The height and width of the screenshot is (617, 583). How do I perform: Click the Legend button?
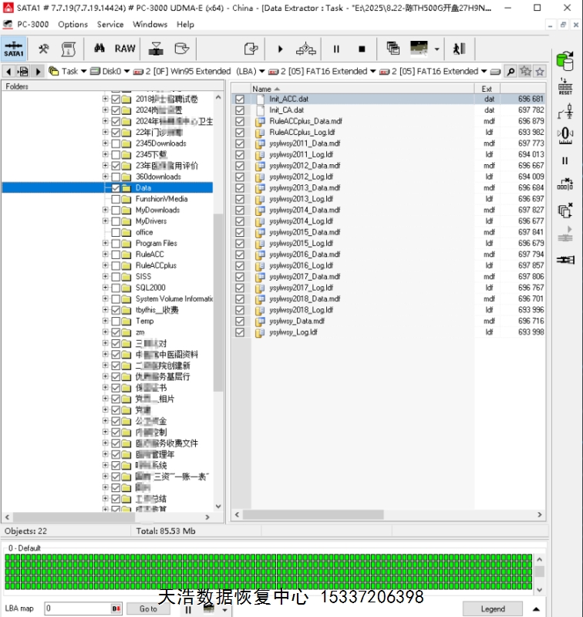(x=492, y=609)
